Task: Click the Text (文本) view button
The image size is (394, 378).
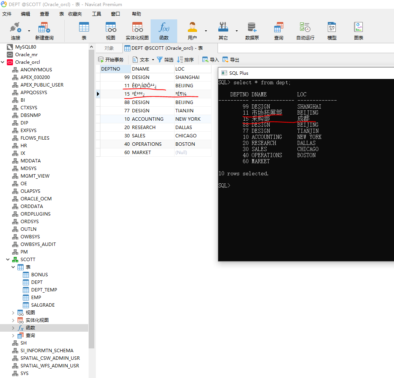Action: tap(141, 60)
